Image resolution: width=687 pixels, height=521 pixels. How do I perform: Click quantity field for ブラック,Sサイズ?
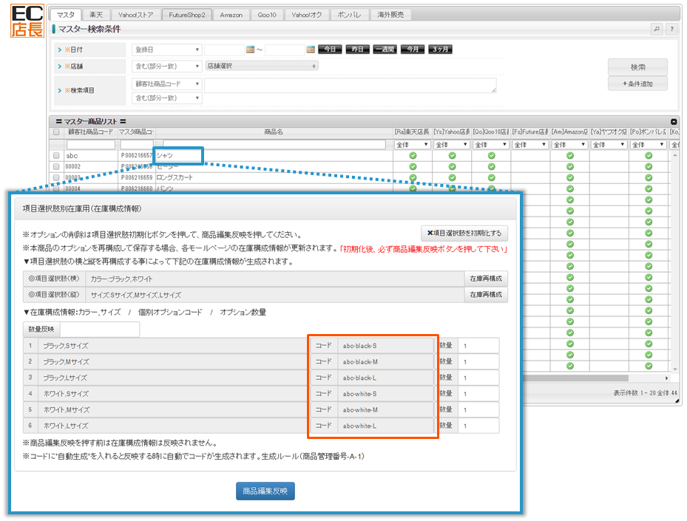coord(478,346)
